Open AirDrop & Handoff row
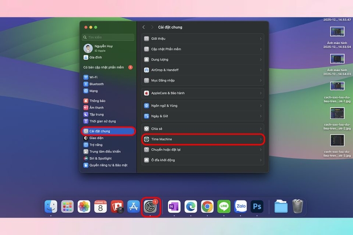The width and height of the screenshot is (353, 235). pyautogui.click(x=203, y=70)
